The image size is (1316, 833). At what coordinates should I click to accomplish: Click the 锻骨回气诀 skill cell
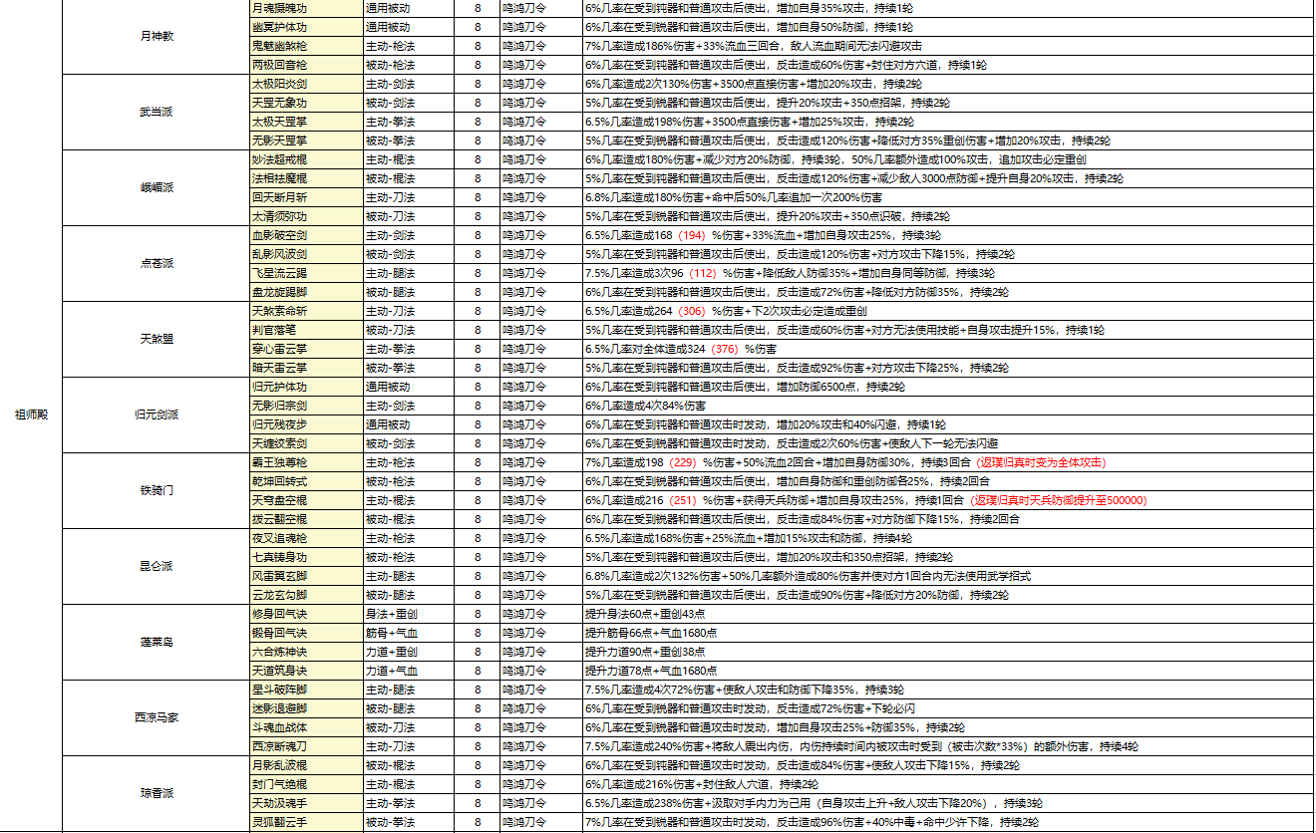[x=306, y=634]
